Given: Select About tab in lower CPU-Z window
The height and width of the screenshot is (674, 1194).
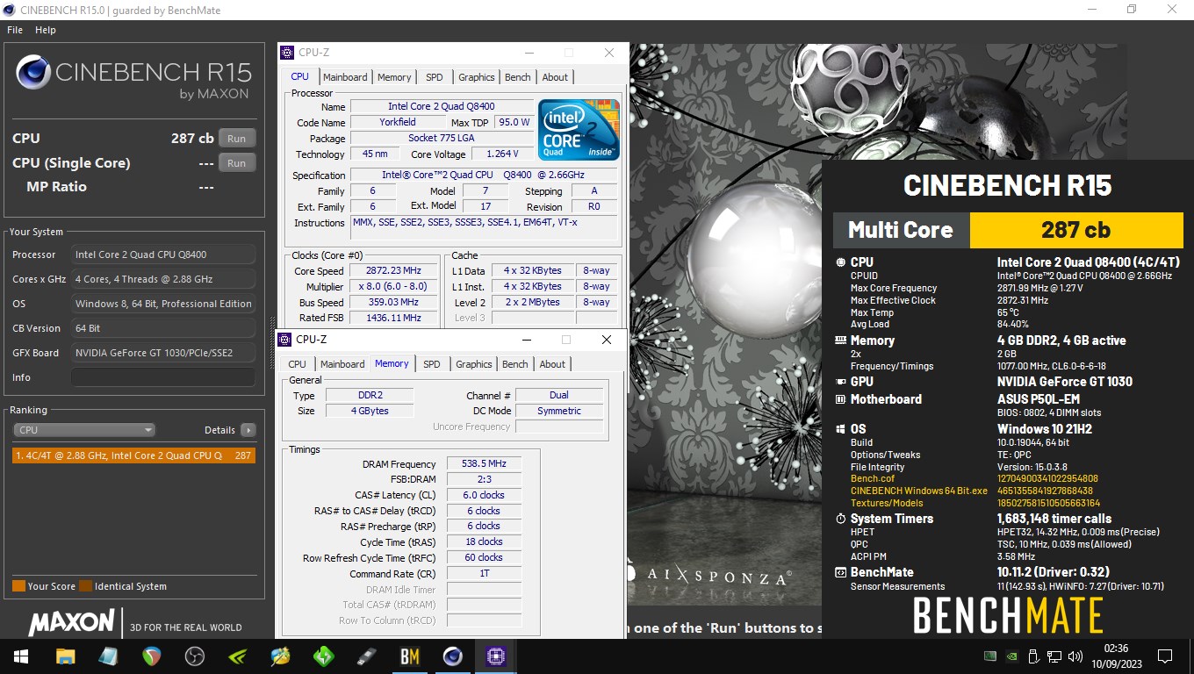Looking at the screenshot, I should click(x=552, y=364).
